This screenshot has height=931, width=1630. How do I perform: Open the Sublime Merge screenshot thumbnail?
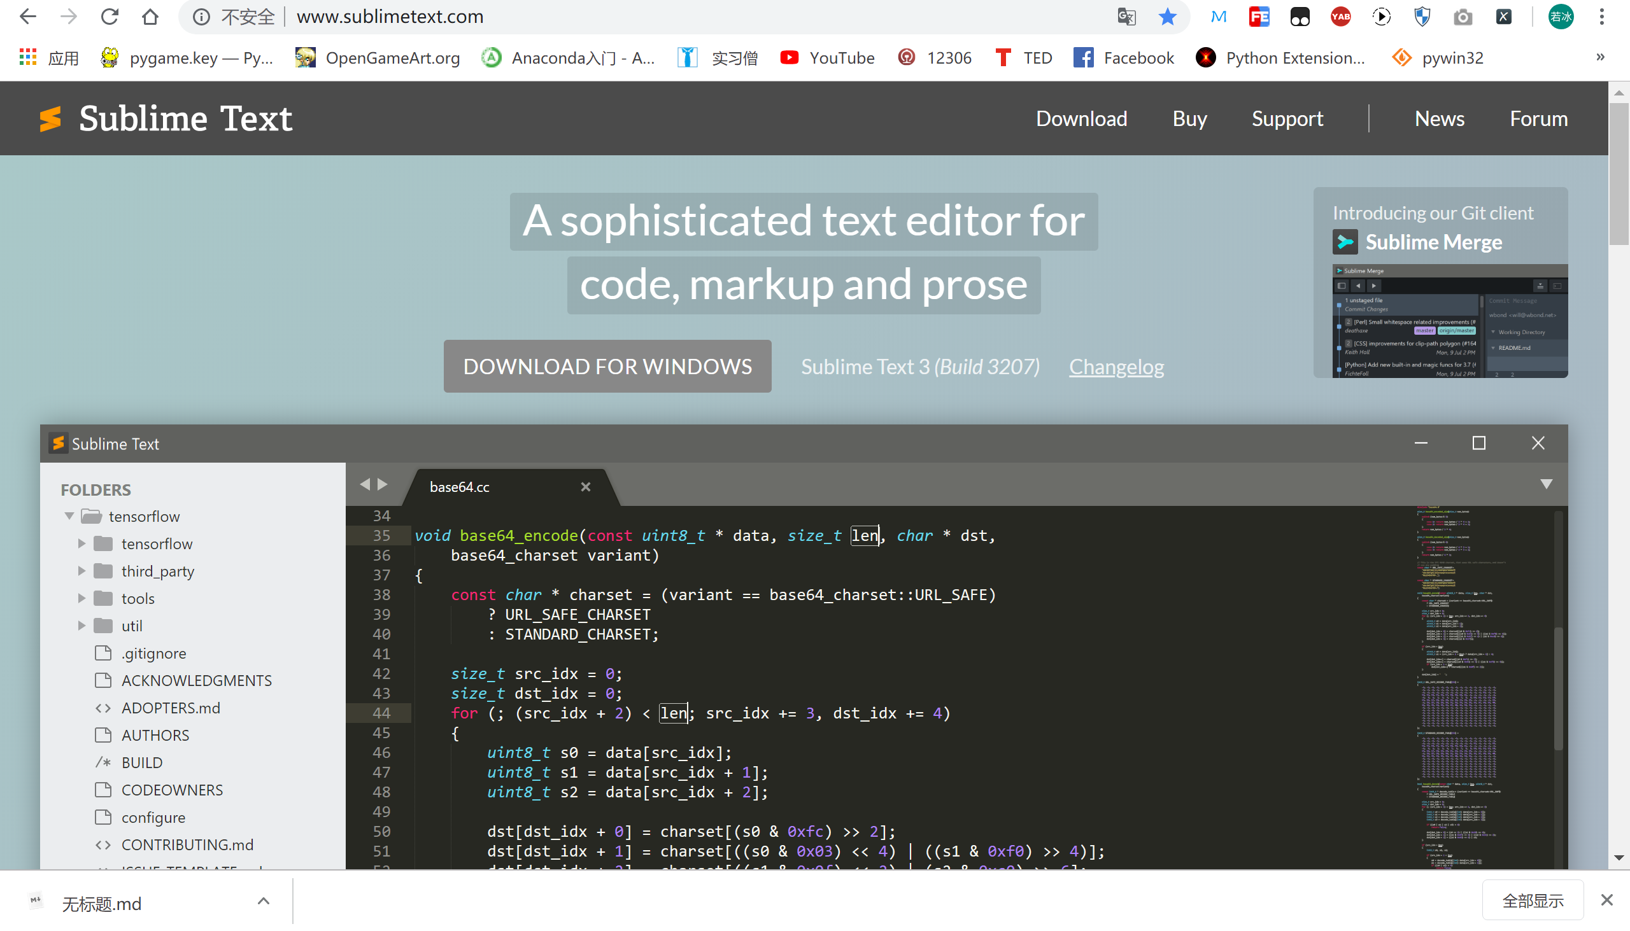point(1450,321)
